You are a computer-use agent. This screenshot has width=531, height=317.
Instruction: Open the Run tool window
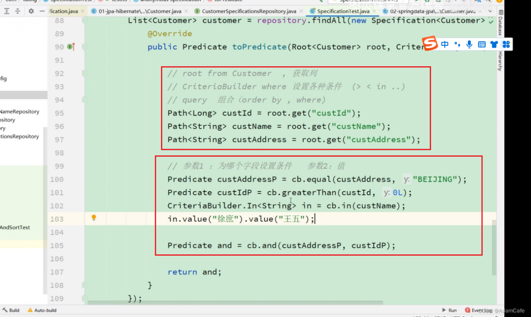(449, 310)
